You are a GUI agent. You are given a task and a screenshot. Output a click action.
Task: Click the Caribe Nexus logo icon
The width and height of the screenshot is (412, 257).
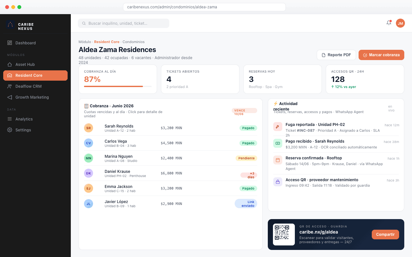10,25
